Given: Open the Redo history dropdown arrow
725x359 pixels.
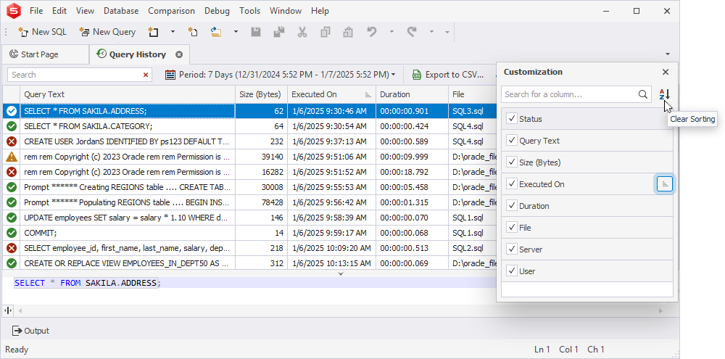Looking at the screenshot, I should click(431, 32).
